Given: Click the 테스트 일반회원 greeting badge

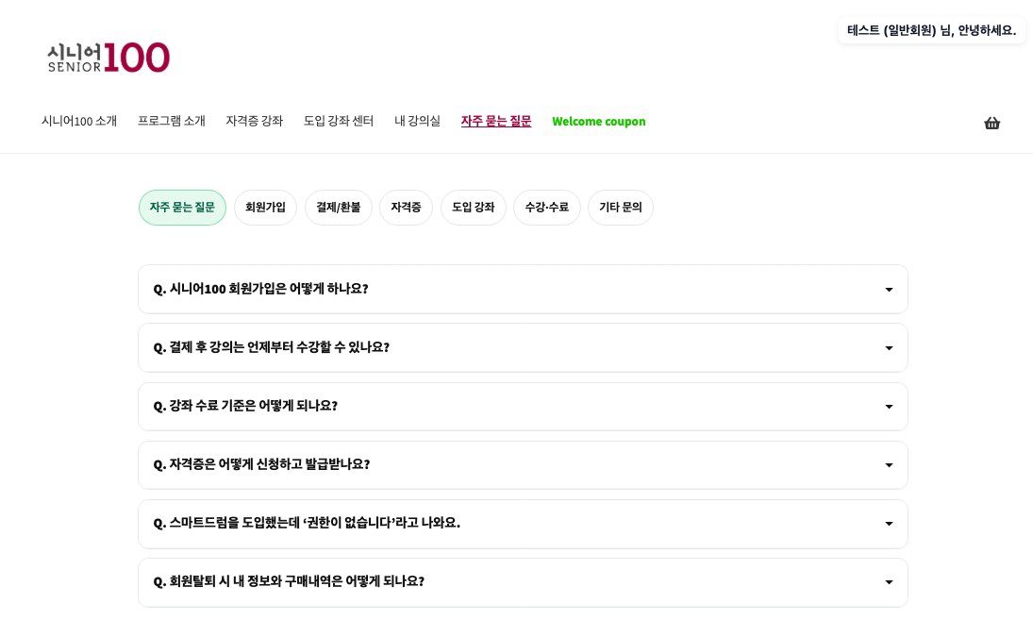Looking at the screenshot, I should coord(931,29).
